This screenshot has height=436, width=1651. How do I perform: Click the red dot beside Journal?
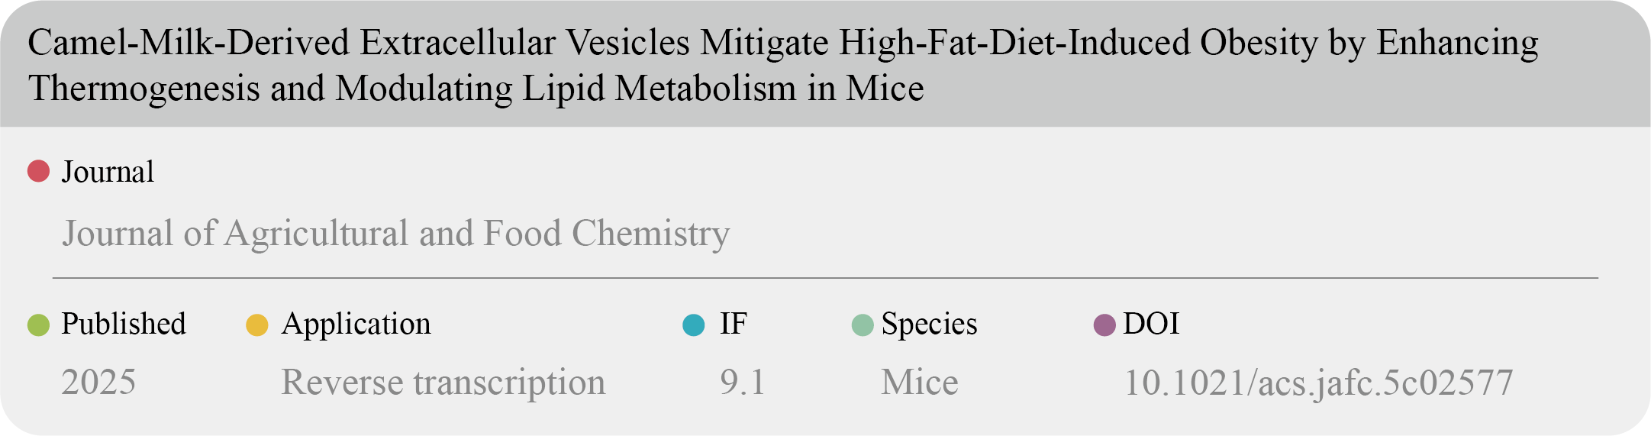click(38, 171)
